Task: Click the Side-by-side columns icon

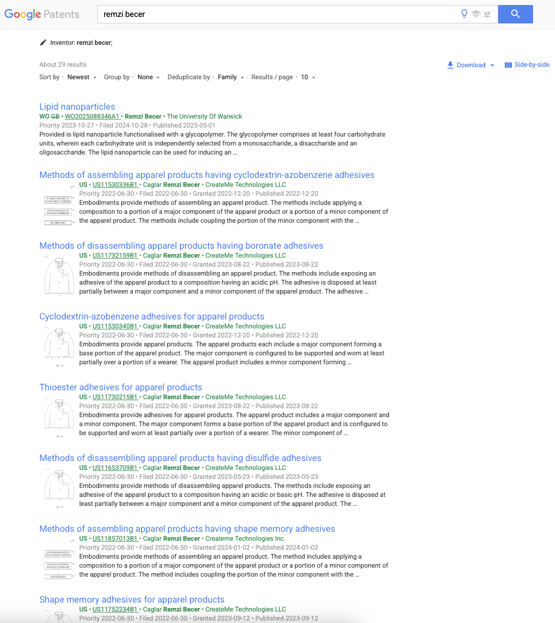Action: tap(508, 65)
